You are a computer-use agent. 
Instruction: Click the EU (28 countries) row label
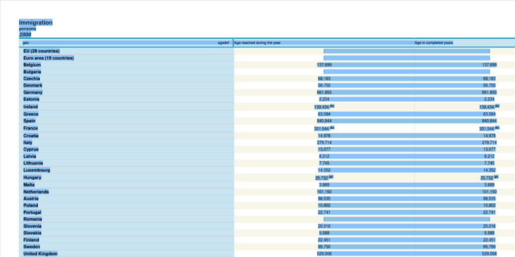pyautogui.click(x=41, y=51)
